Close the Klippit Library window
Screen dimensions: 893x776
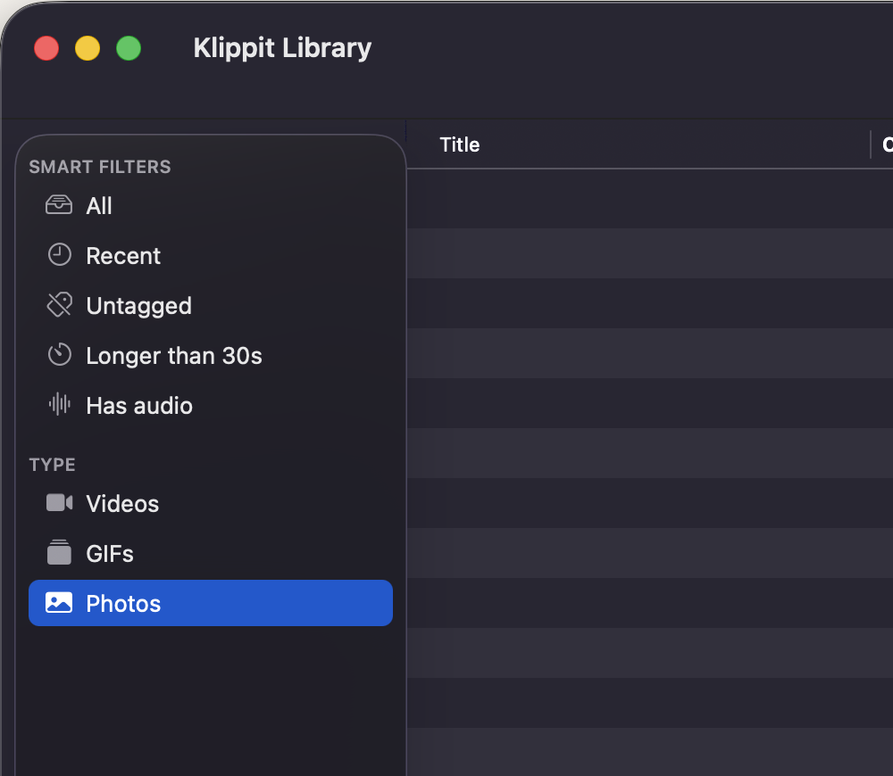point(46,48)
